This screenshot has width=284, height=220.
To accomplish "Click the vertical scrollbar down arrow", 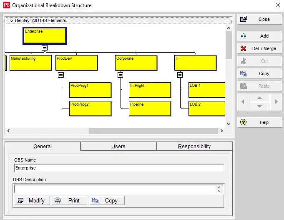I will tap(229, 124).
